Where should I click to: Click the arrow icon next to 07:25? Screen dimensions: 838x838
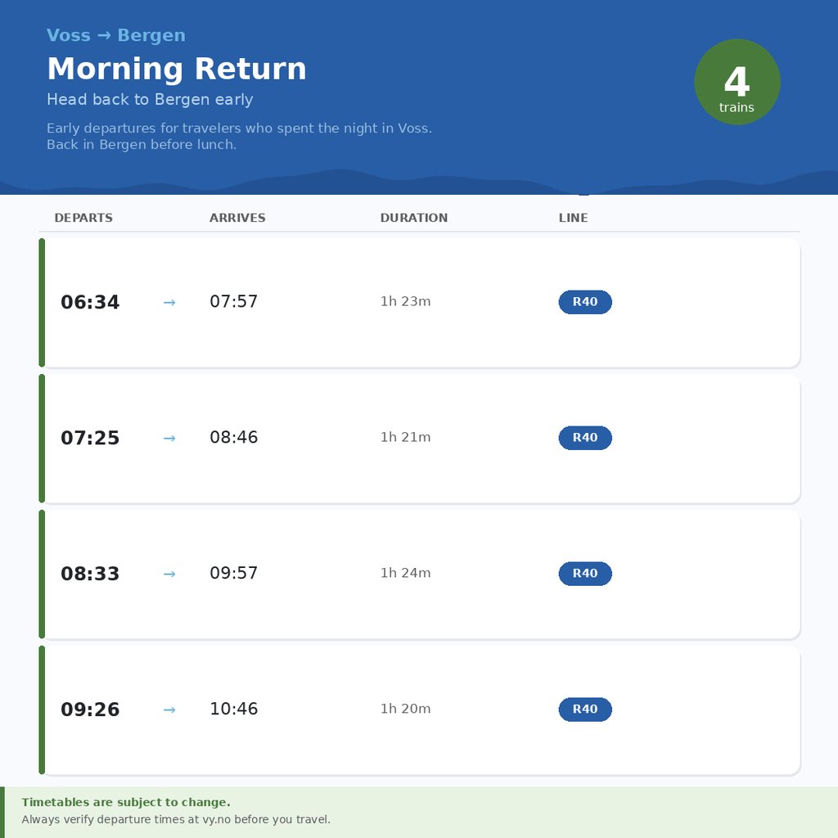[169, 439]
